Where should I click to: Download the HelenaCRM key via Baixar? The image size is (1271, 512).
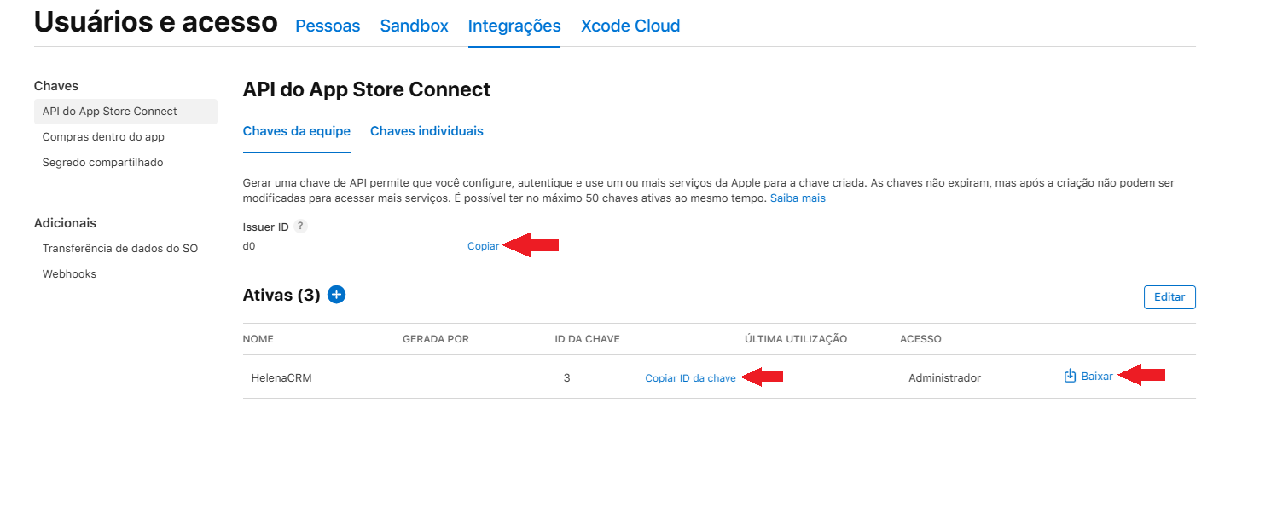1097,377
